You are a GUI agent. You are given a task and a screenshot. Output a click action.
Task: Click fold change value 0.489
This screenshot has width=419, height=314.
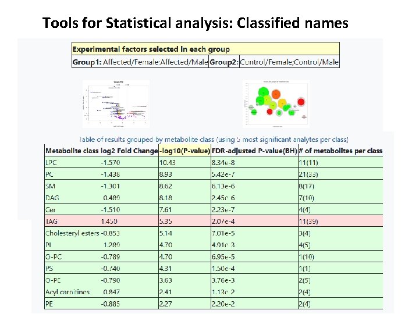click(x=112, y=198)
